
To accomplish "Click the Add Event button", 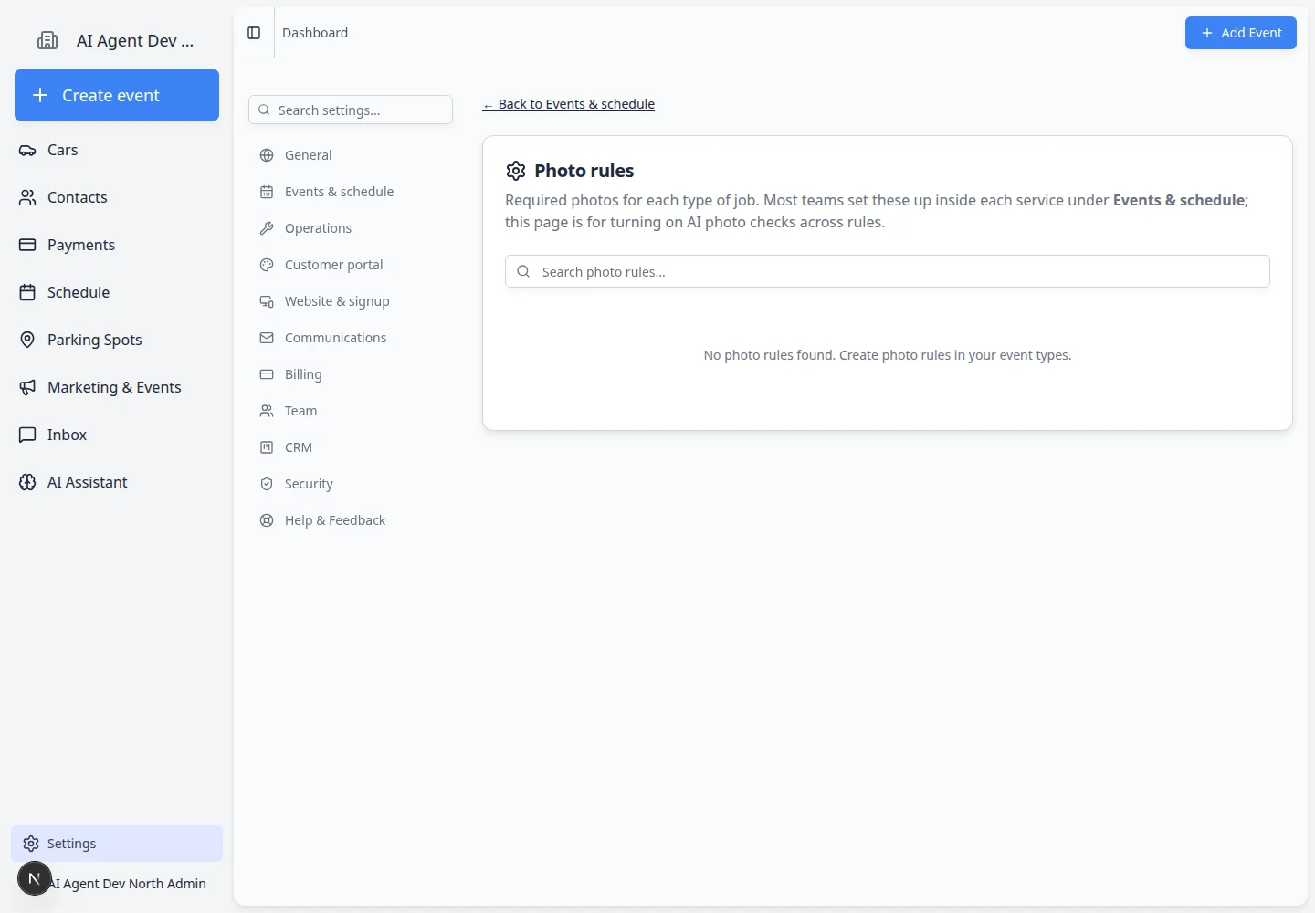I will click(x=1241, y=33).
